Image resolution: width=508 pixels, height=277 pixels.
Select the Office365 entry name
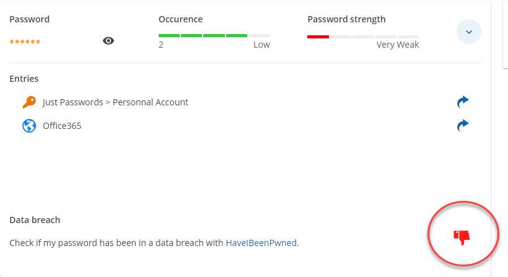tap(62, 126)
